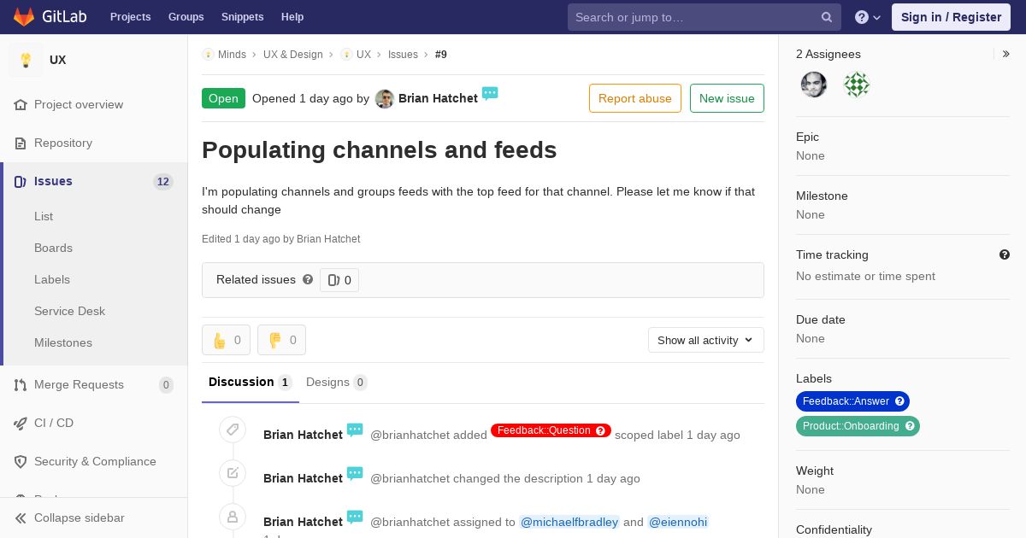This screenshot has height=538, width=1026.
Task: Click first assignee avatar photo
Action: coord(814,85)
